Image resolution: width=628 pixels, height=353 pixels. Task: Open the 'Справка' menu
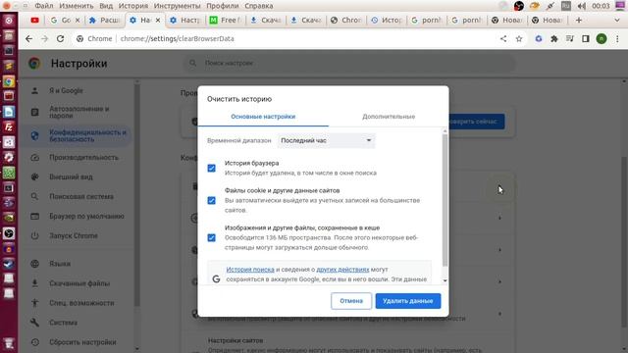[259, 6]
